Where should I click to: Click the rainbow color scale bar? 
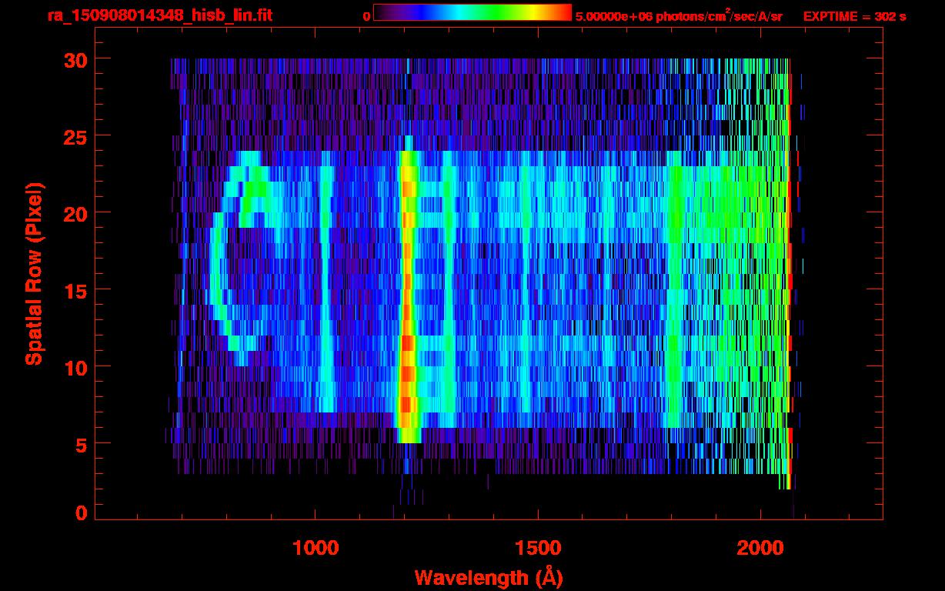point(472,13)
